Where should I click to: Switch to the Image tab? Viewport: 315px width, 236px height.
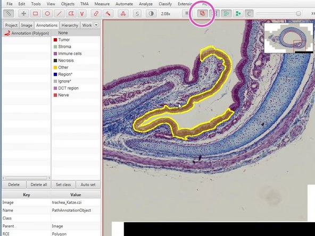click(x=27, y=26)
